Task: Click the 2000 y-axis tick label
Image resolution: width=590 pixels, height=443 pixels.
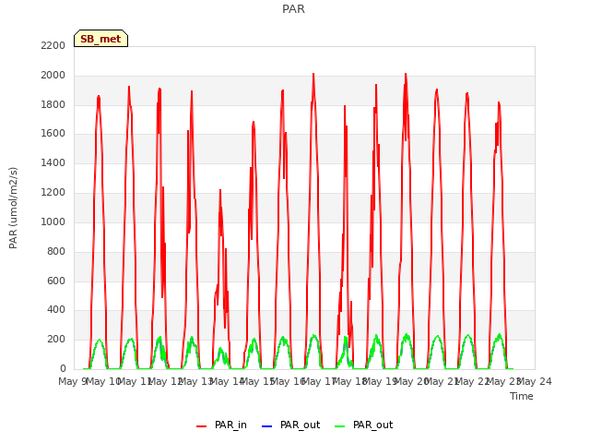Action: [x=53, y=76]
